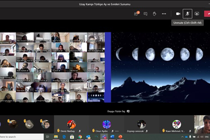
Task: Click the meeting title Uzay Kampı Türkiye text
Action: tap(105, 4)
